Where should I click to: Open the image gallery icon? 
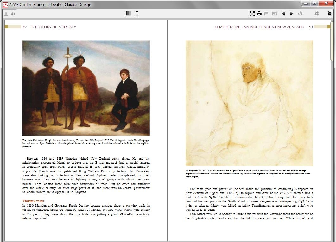point(275,14)
